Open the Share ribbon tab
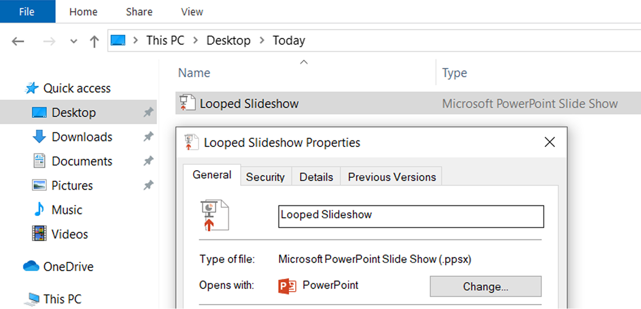 tap(139, 12)
